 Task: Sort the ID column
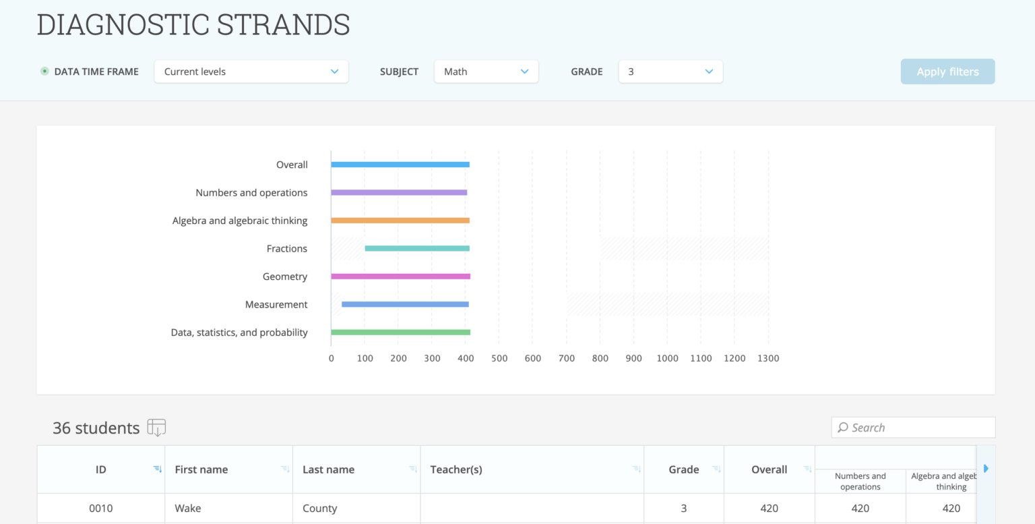pos(157,469)
